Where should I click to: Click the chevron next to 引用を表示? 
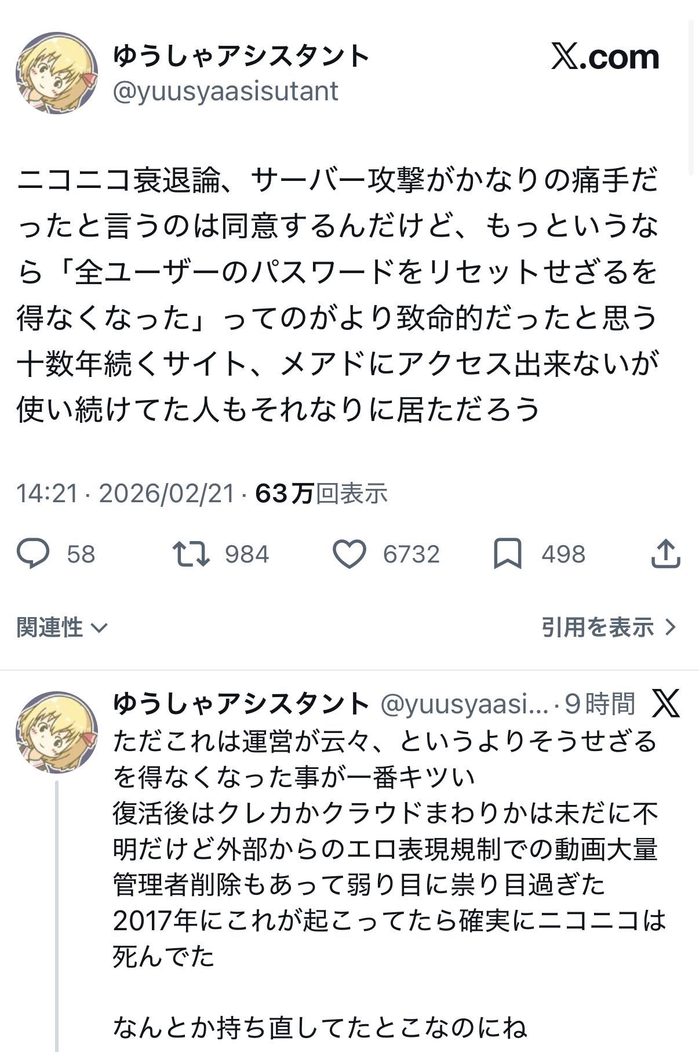pyautogui.click(x=671, y=627)
